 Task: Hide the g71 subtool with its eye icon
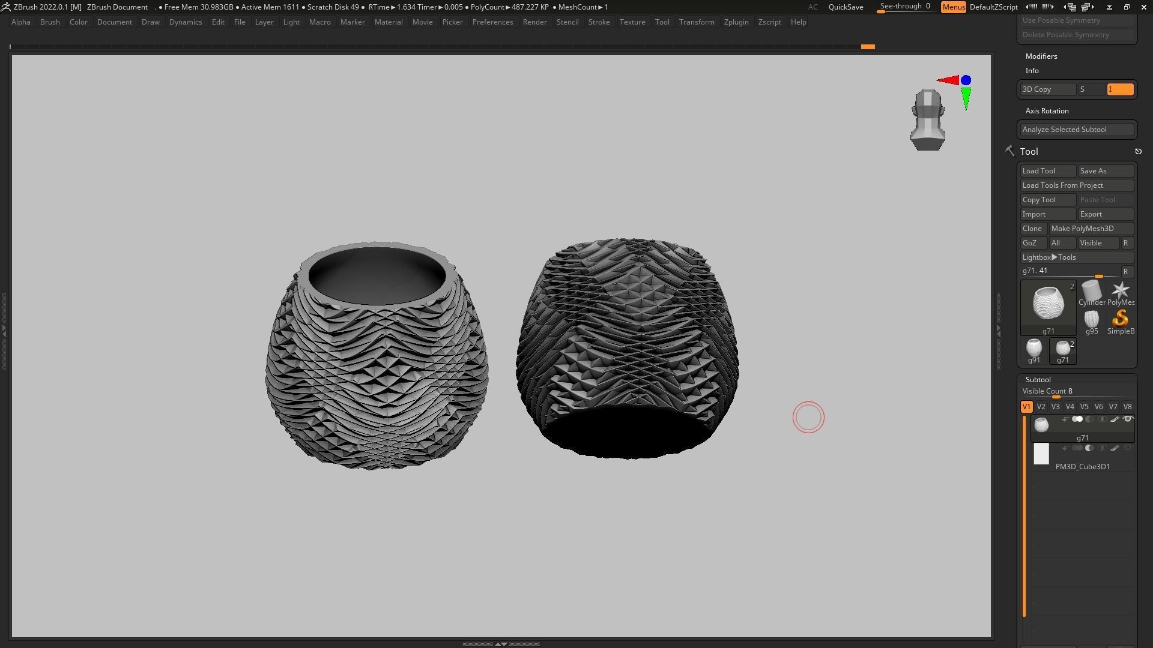[1128, 419]
